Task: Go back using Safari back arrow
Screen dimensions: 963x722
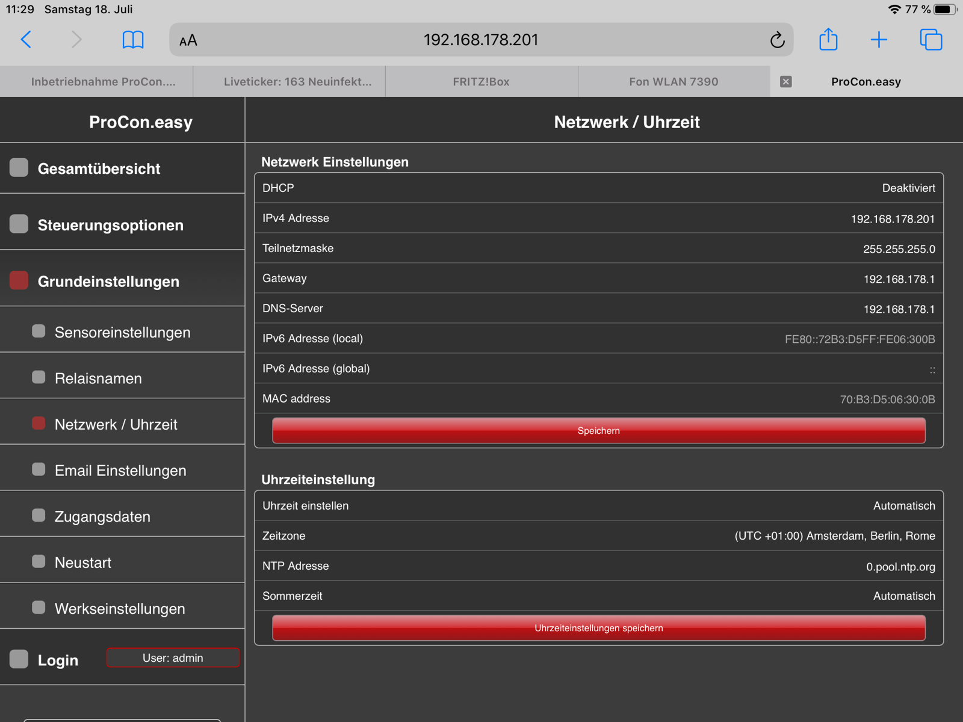Action: click(x=26, y=40)
